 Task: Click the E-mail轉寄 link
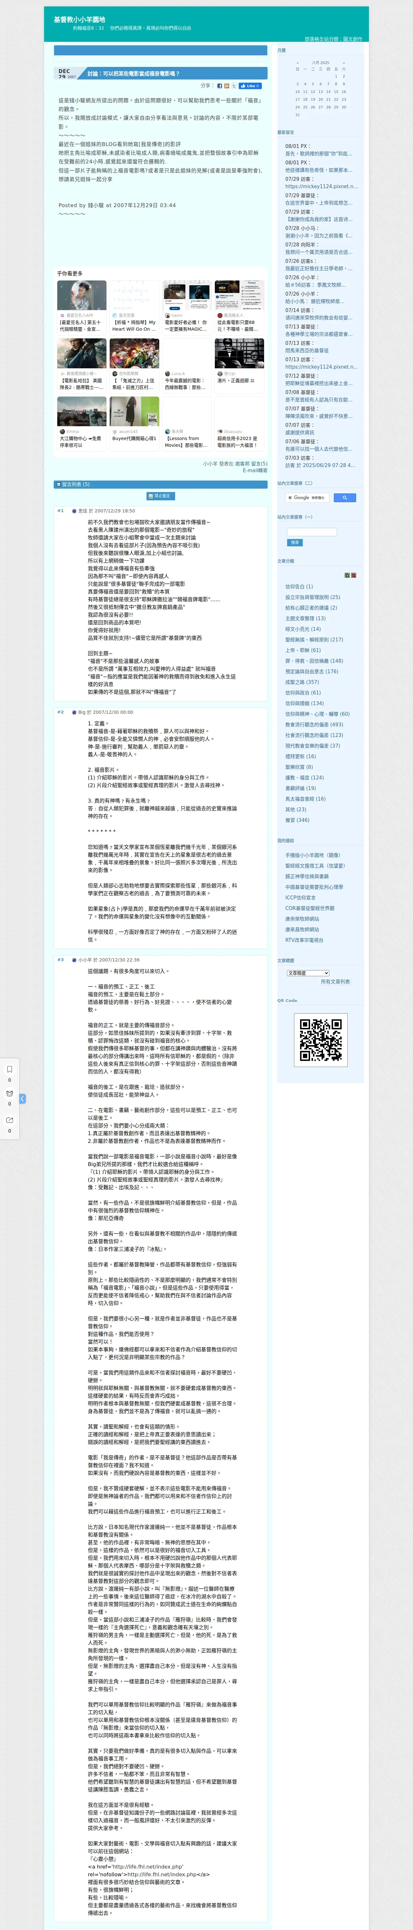point(255,471)
